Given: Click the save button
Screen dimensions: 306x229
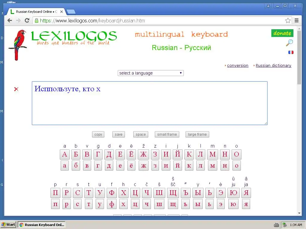Looking at the screenshot, I should 119,134.
